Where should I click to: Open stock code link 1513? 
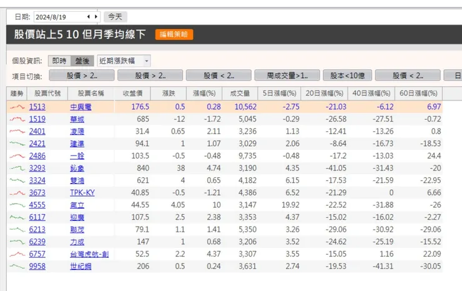point(37,107)
